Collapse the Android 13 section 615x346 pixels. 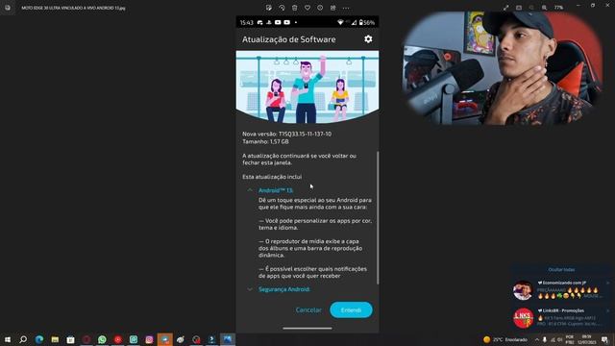250,190
